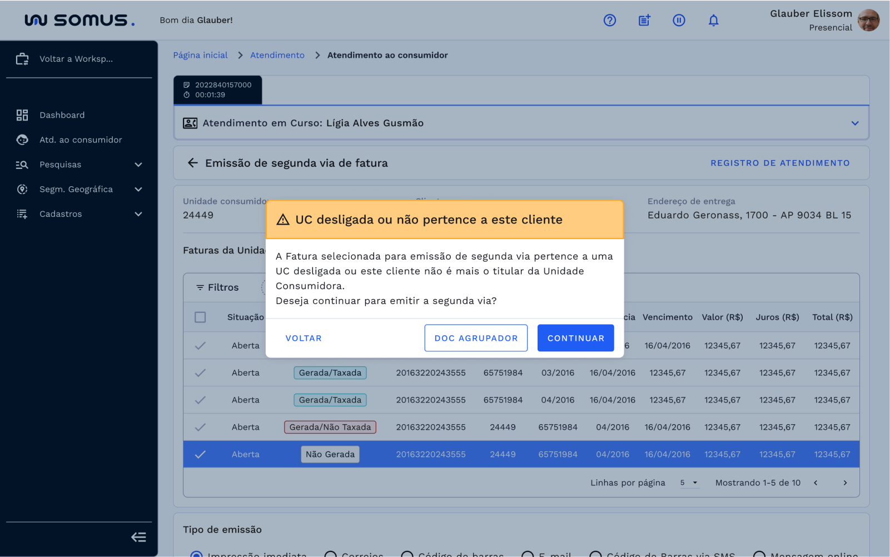Select the Impressão imediata radio option

coord(196,554)
